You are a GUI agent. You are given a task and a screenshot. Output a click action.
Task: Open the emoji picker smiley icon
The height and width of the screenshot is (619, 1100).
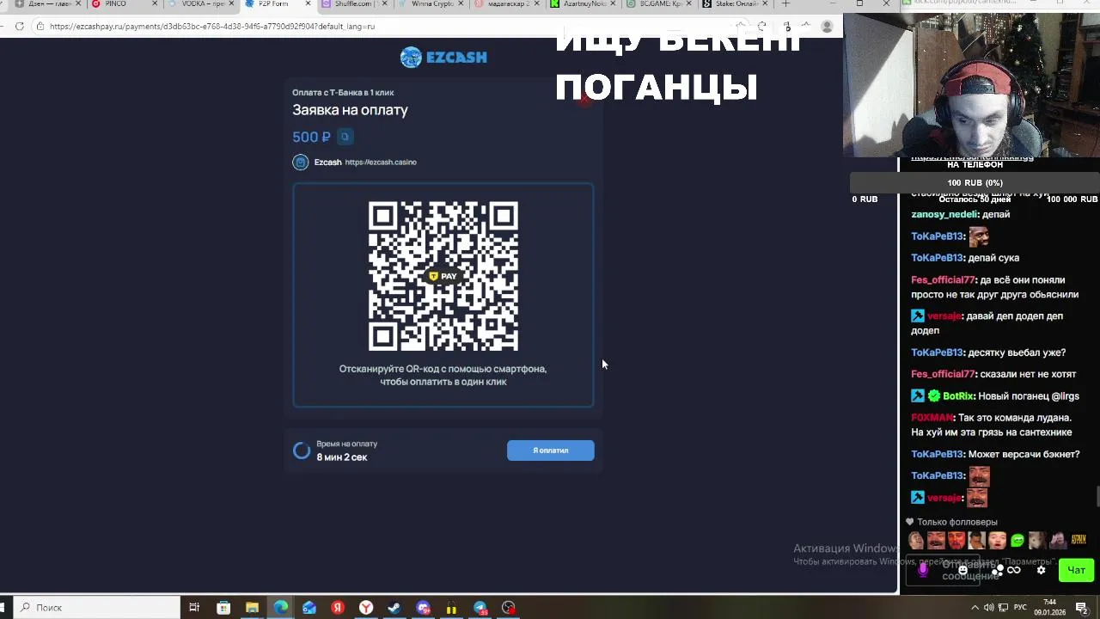963,570
